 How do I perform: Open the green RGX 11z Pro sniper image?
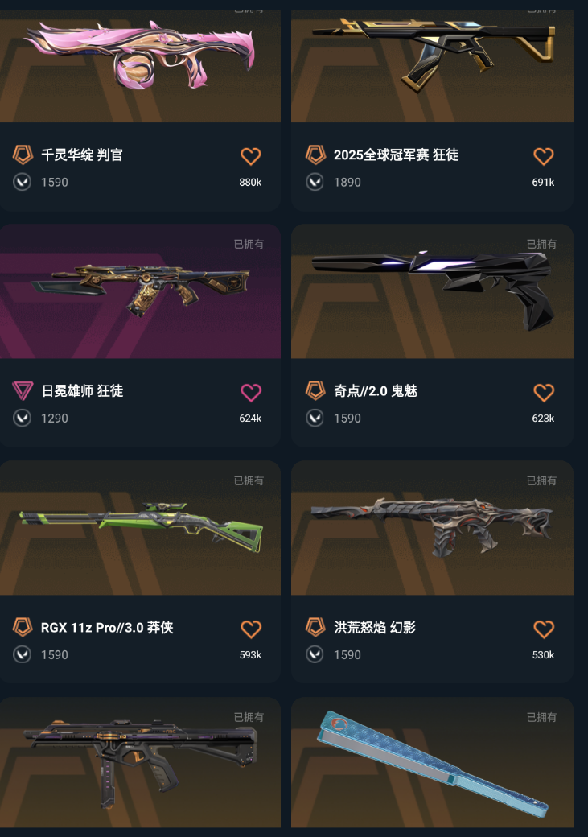(140, 528)
